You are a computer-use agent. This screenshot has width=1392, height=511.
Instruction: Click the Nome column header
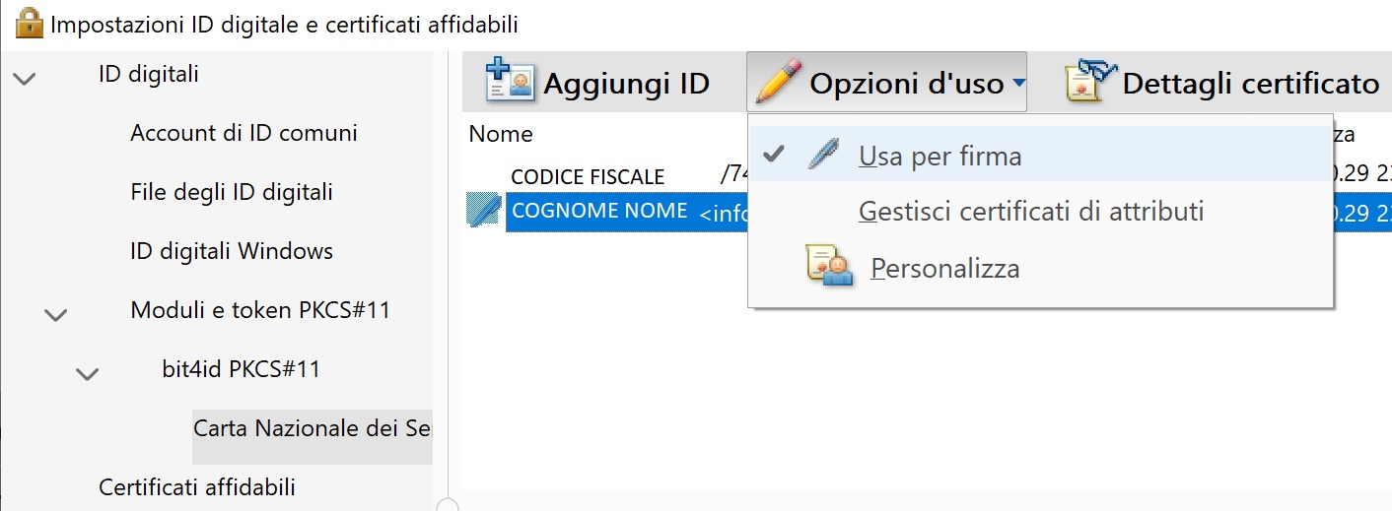tap(501, 134)
